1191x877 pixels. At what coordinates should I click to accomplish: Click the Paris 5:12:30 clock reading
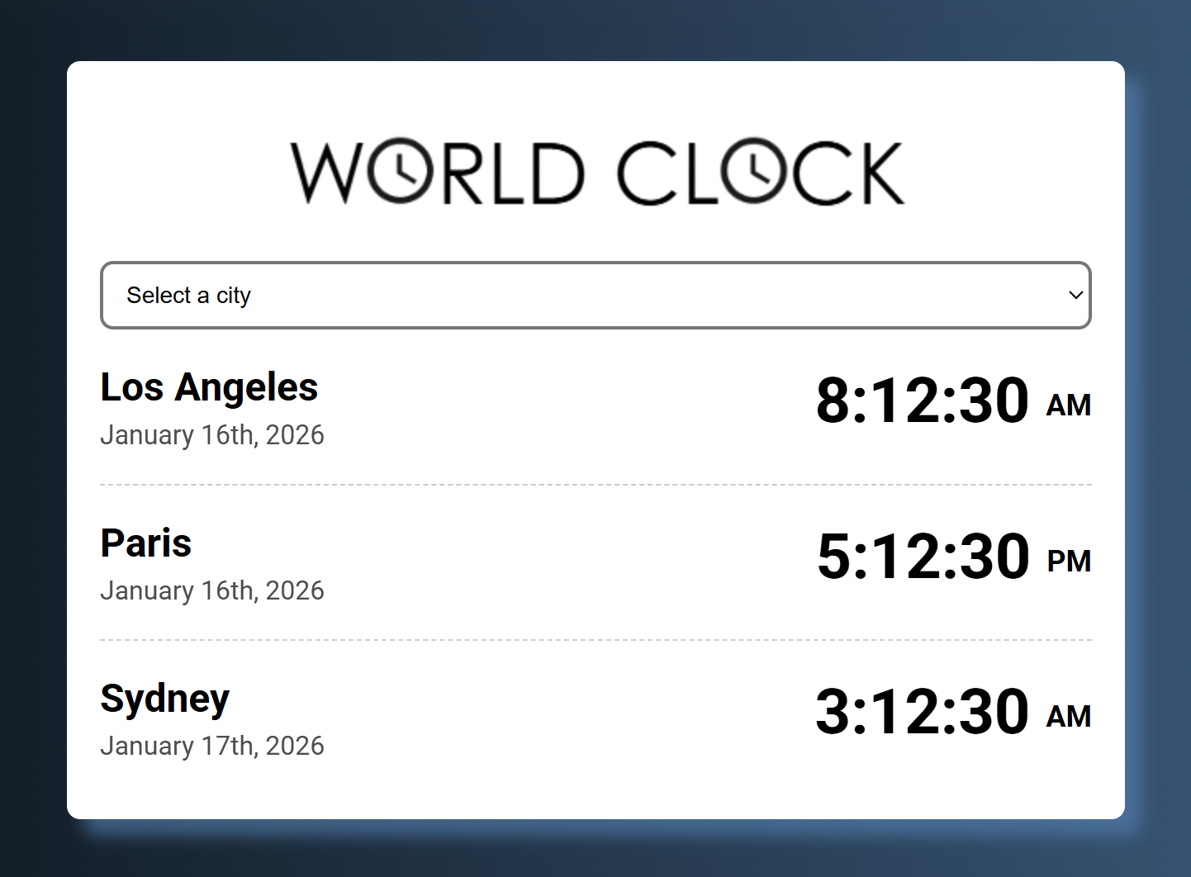[x=922, y=556]
